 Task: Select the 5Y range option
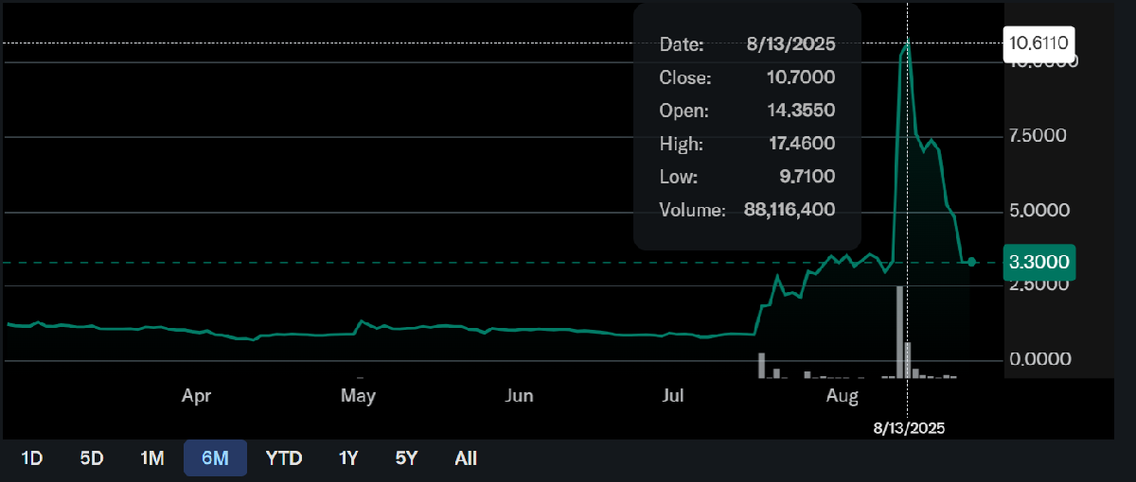[x=406, y=458]
